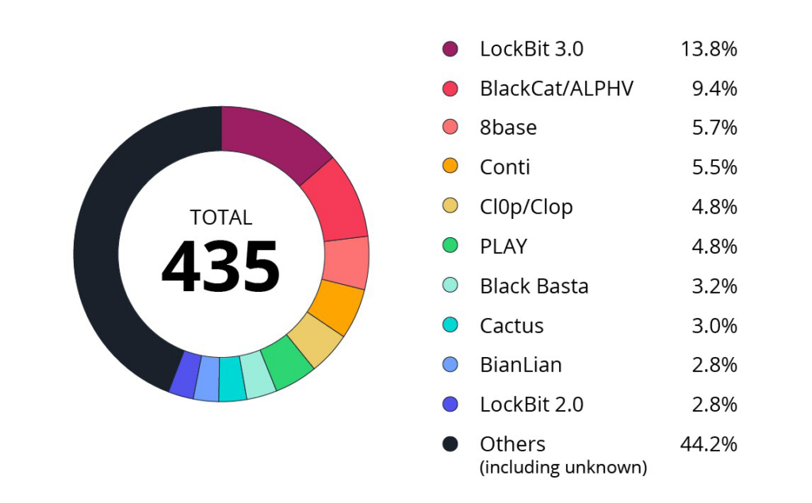Select the BianLian legend label
The width and height of the screenshot is (812, 503).
(521, 365)
